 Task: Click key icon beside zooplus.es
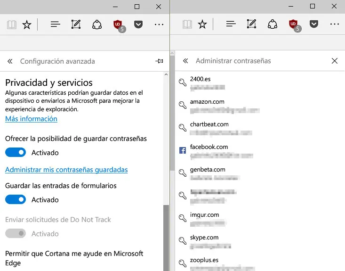tap(183, 263)
